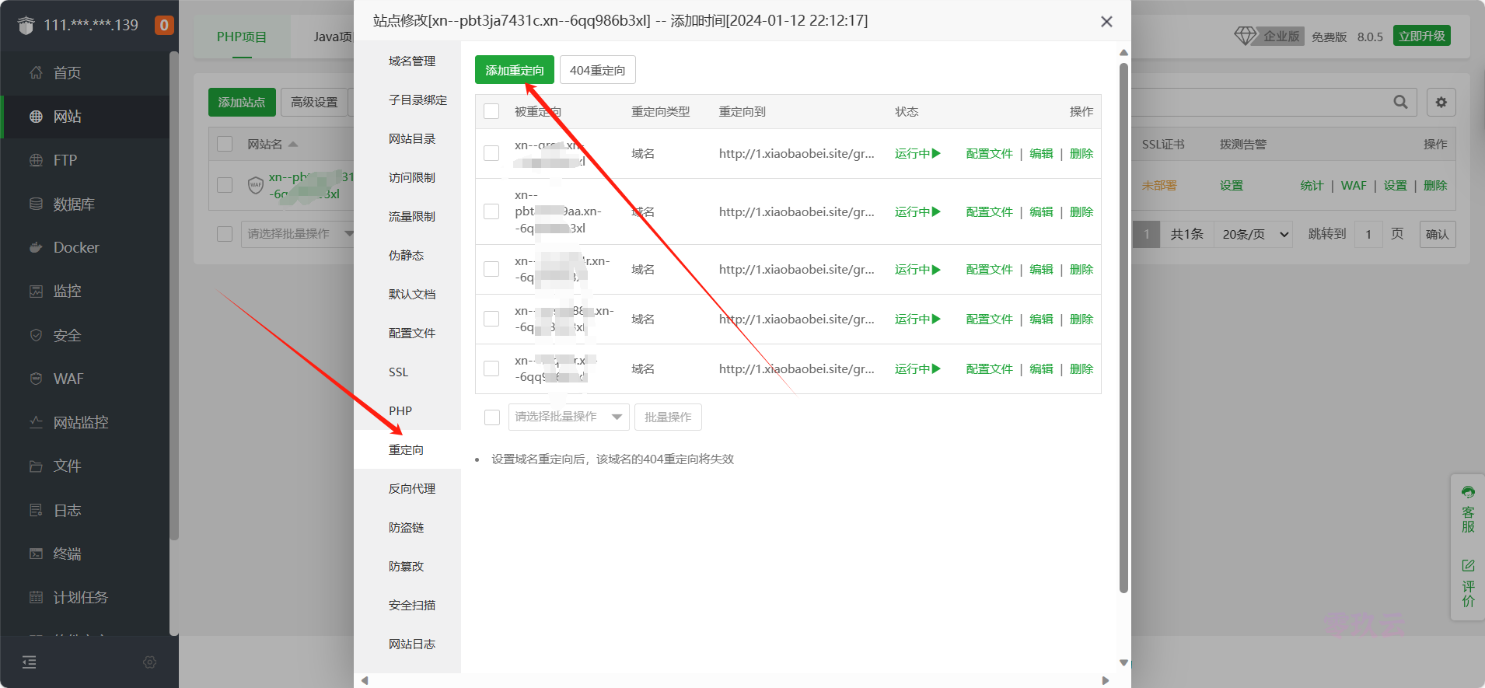Close the site modification dialog

1106,22
